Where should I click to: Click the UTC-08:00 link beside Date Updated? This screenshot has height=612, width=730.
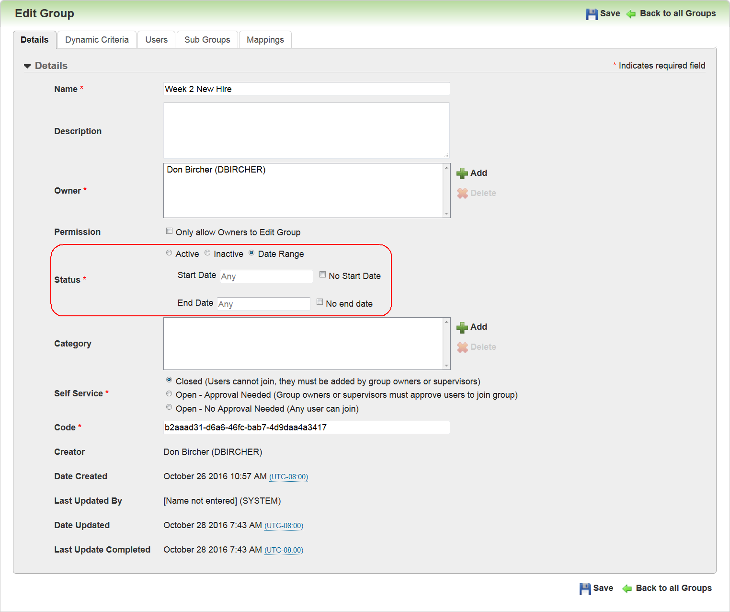(284, 526)
